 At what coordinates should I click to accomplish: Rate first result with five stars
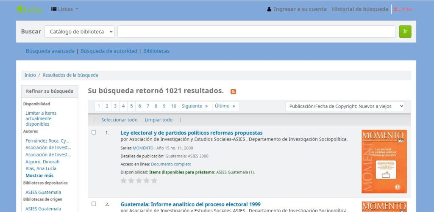[154, 181]
